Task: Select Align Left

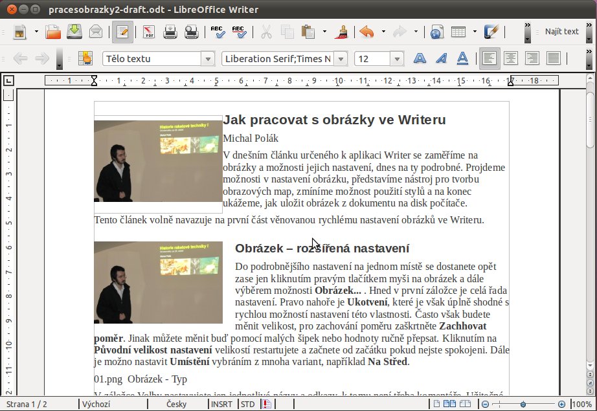Action: [x=490, y=59]
